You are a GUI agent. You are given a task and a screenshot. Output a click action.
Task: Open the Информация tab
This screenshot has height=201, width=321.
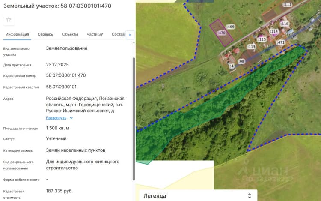pos(17,34)
